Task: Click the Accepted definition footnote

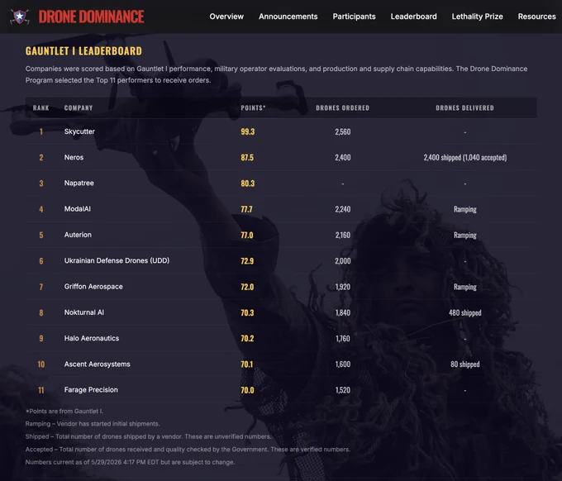Action: 188,450
